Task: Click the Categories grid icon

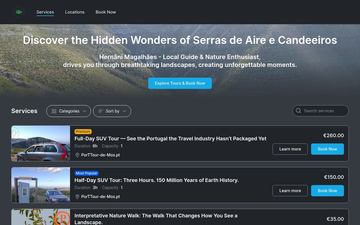Action: 54,111
